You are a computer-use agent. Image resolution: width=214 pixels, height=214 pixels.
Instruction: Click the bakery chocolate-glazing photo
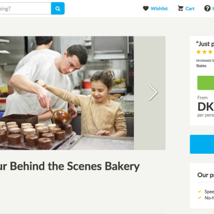click(67, 93)
